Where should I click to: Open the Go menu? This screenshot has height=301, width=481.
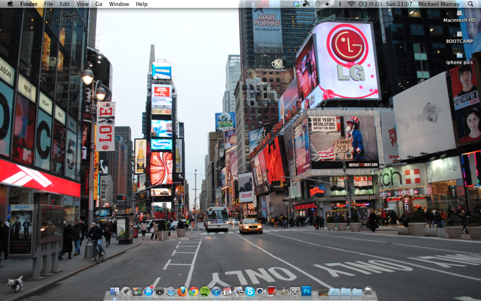[x=99, y=4]
